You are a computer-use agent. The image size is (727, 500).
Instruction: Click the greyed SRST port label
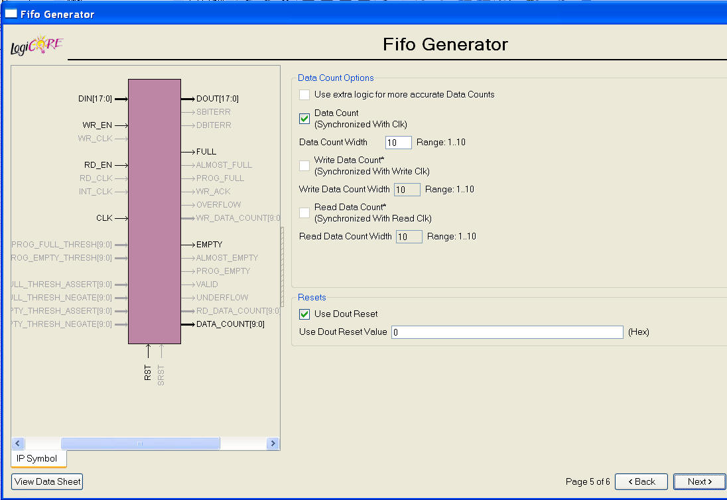161,375
